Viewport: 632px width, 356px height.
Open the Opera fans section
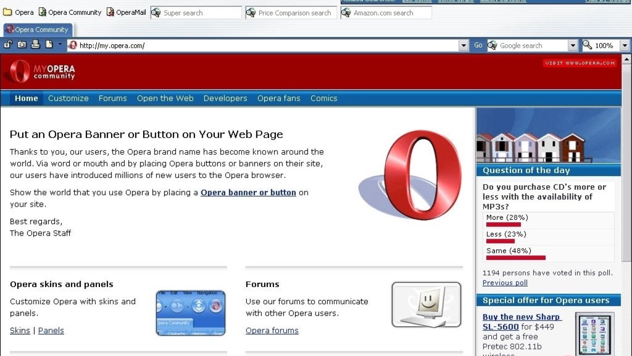(278, 98)
